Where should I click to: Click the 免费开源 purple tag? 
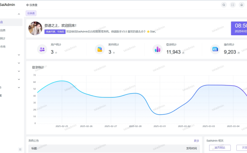pyautogui.click(x=55, y=31)
